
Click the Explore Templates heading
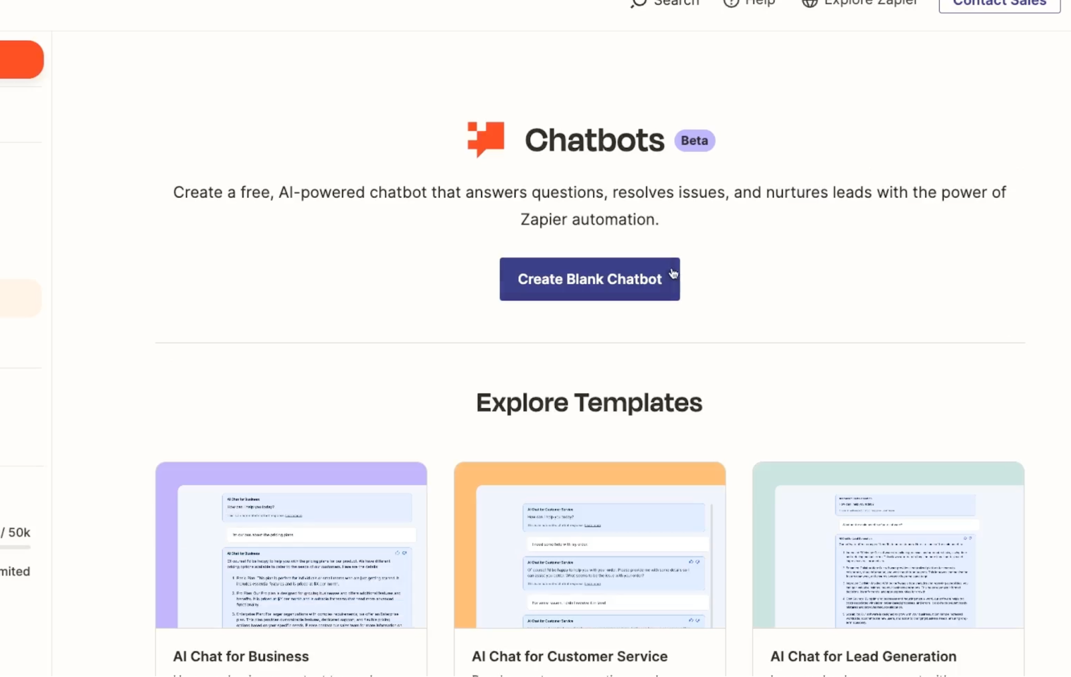589,403
